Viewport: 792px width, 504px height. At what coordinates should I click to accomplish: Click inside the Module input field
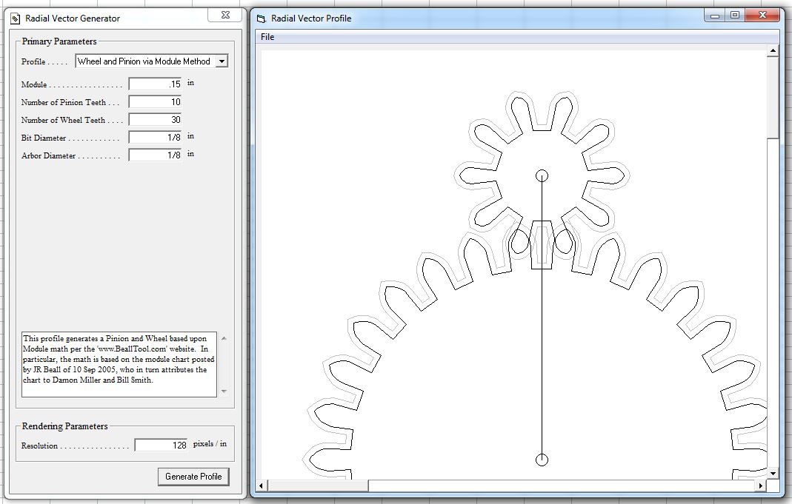pyautogui.click(x=154, y=84)
